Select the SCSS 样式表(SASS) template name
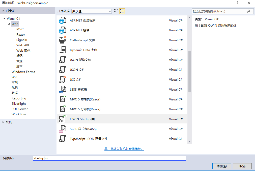This screenshot has height=171, width=255. 83,129
